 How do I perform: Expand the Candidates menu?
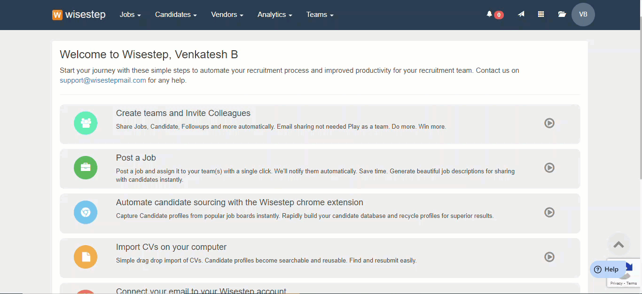(x=176, y=15)
